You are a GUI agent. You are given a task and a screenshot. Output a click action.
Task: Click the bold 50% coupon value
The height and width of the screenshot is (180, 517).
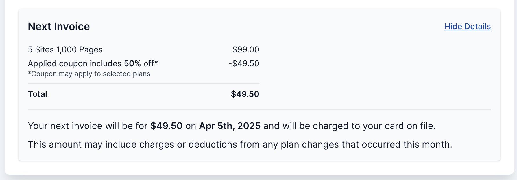tap(132, 63)
